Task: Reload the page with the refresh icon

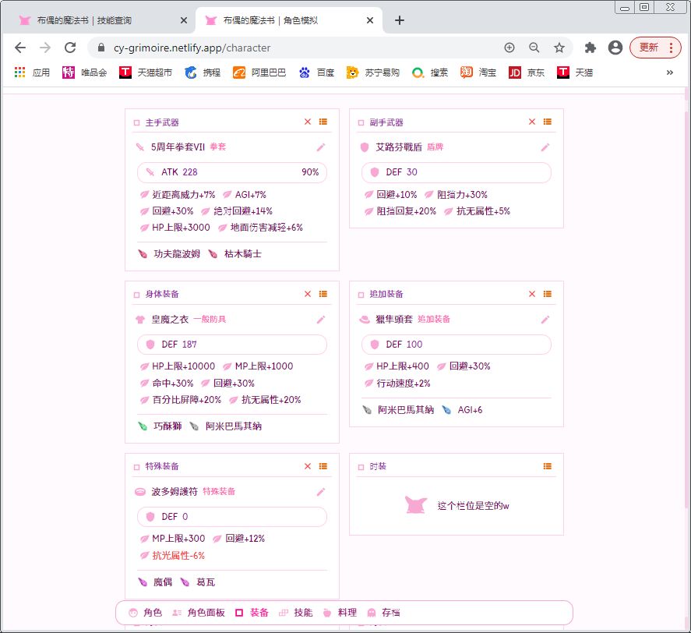Action: 70,48
